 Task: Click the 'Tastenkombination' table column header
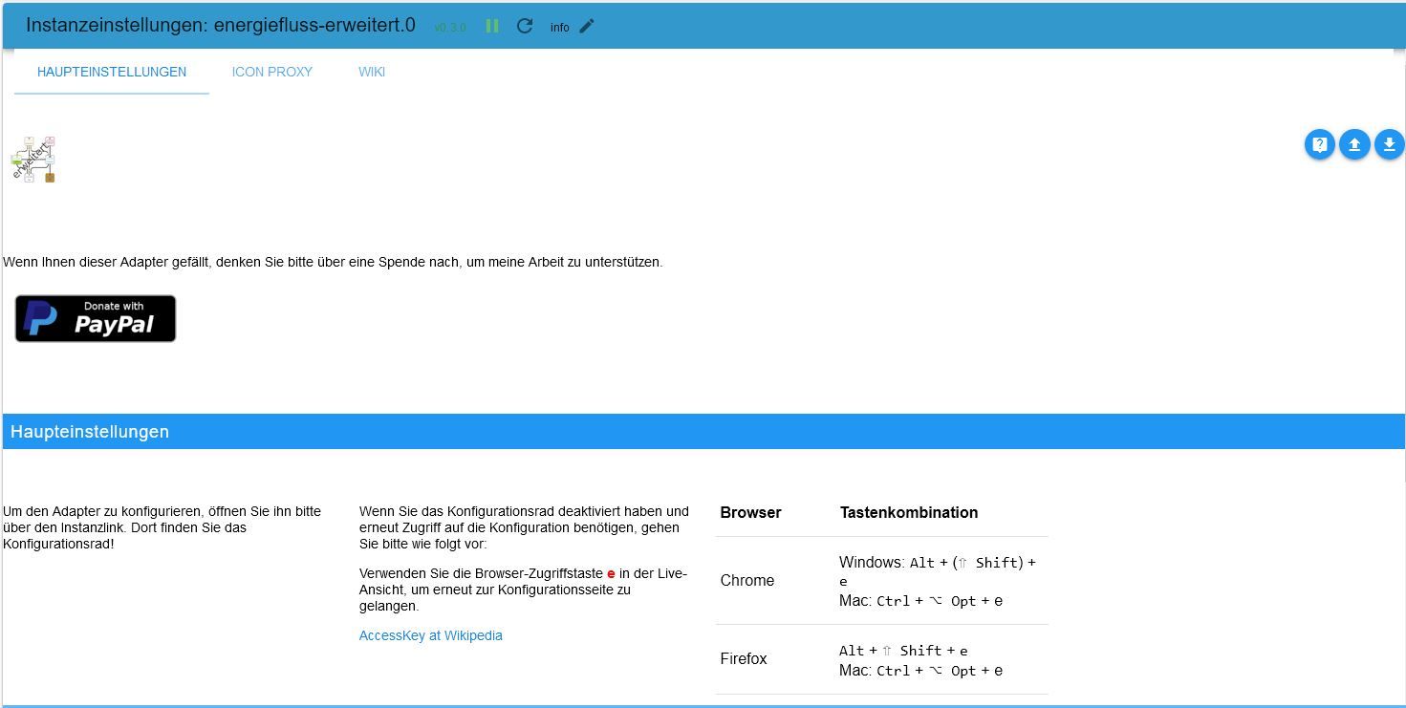tap(909, 512)
